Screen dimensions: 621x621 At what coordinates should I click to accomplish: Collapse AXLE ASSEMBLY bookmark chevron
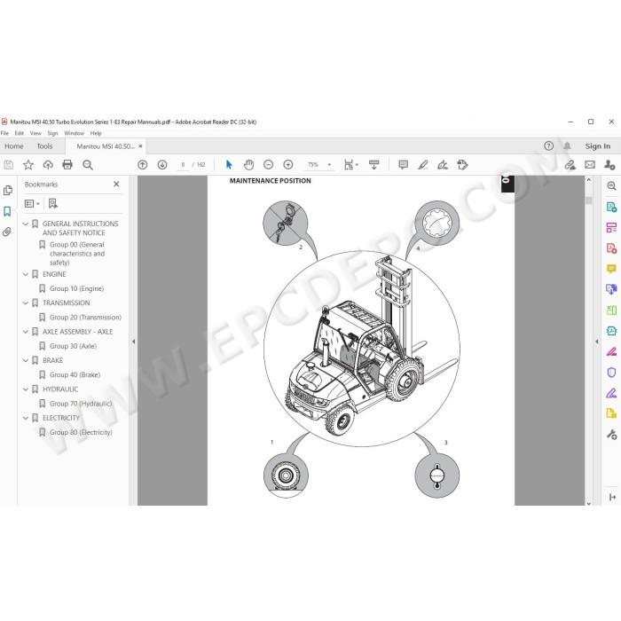[26, 332]
